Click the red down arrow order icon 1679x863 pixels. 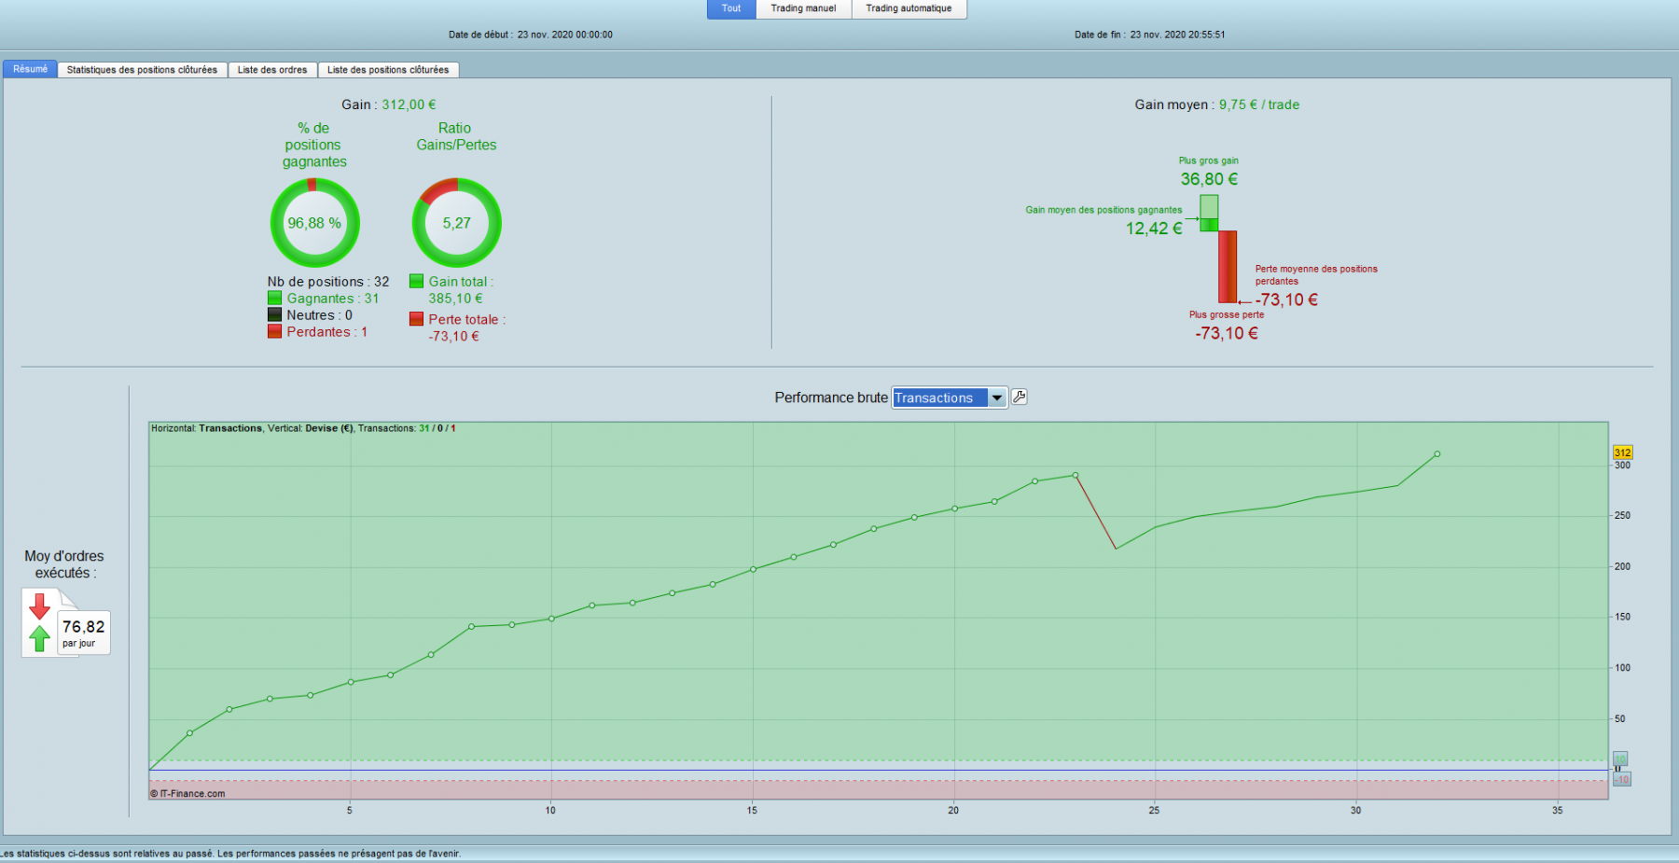(x=39, y=606)
